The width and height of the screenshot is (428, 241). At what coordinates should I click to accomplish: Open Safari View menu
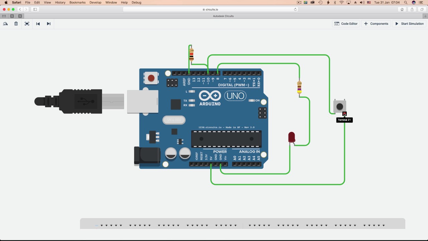tap(47, 2)
